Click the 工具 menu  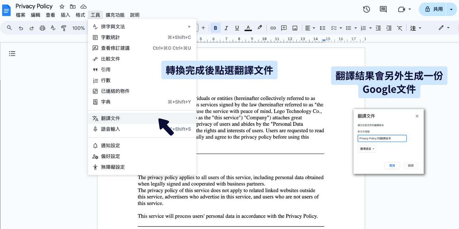coord(95,15)
